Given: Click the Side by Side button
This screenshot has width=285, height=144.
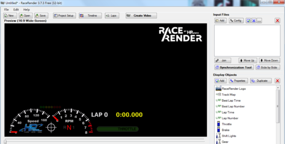Looking at the screenshot, I should [x=268, y=67].
